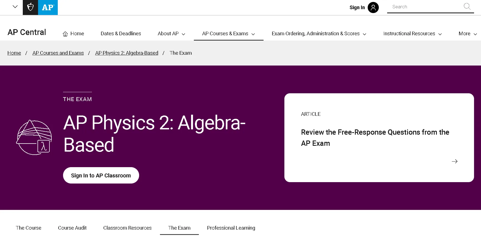
Task: Select Dates & Deadlines in navigation
Action: pos(121,34)
